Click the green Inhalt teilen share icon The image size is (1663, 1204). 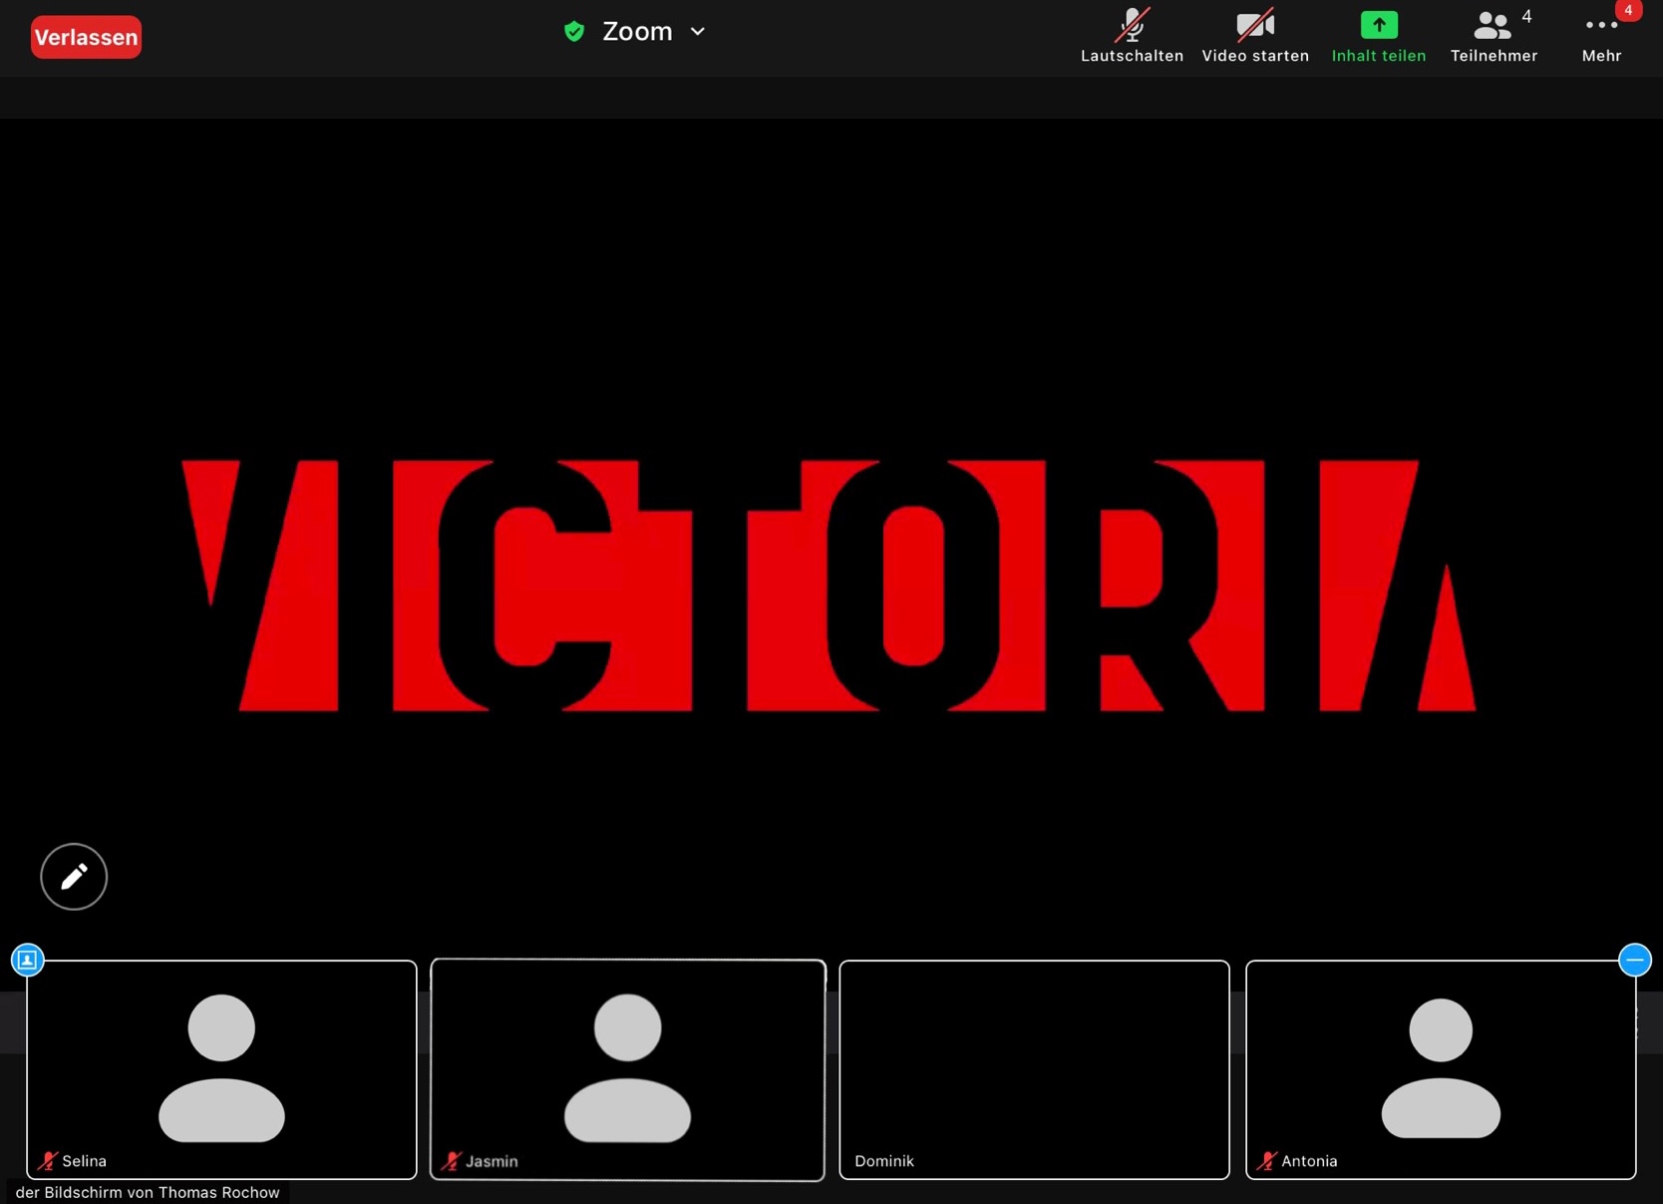1379,25
